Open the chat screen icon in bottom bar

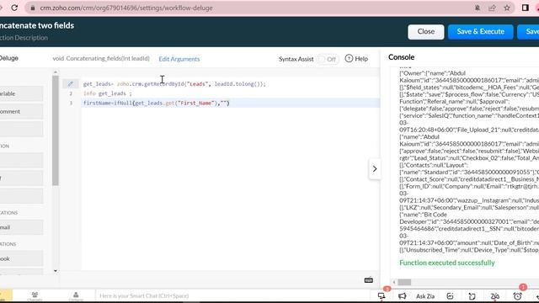point(382,295)
